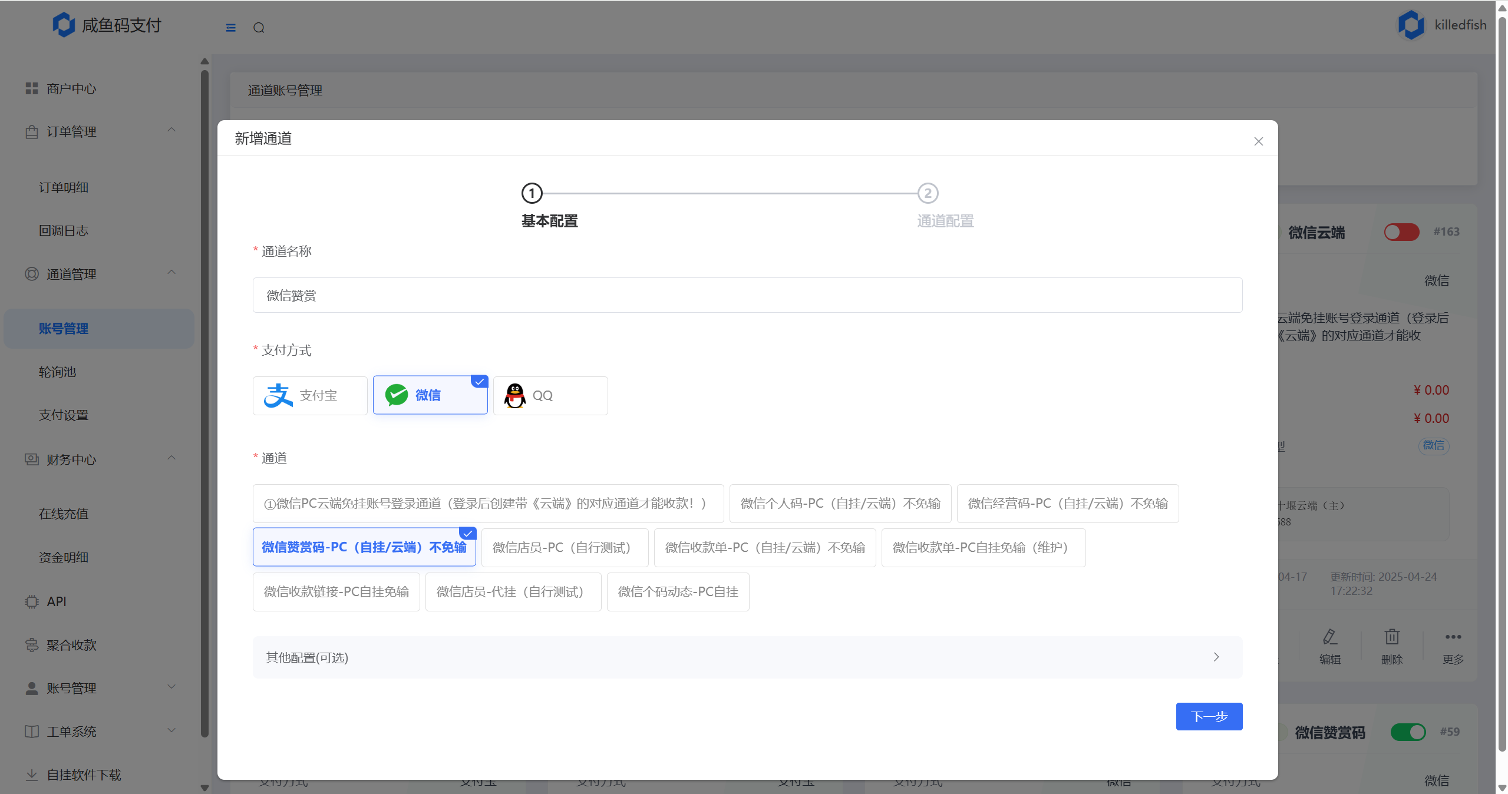
Task: Click step 1 基本配置 circle
Action: (532, 193)
